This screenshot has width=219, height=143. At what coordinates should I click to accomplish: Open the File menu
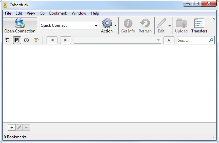8,13
